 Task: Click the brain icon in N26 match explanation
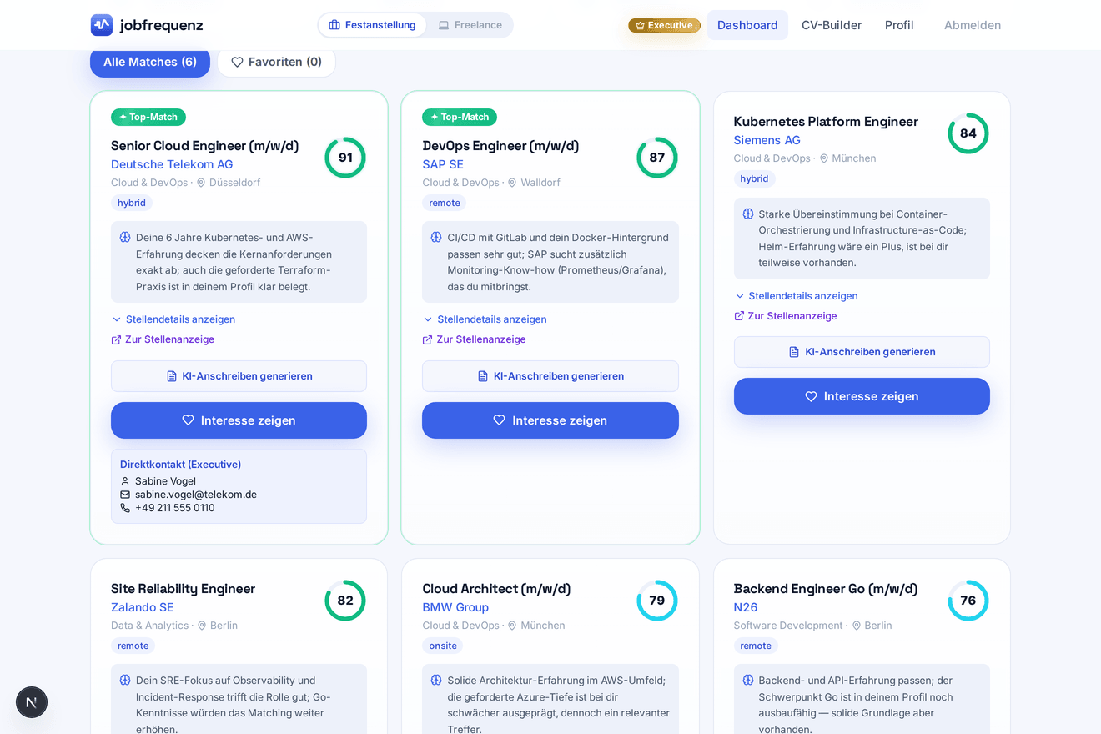[x=748, y=680]
